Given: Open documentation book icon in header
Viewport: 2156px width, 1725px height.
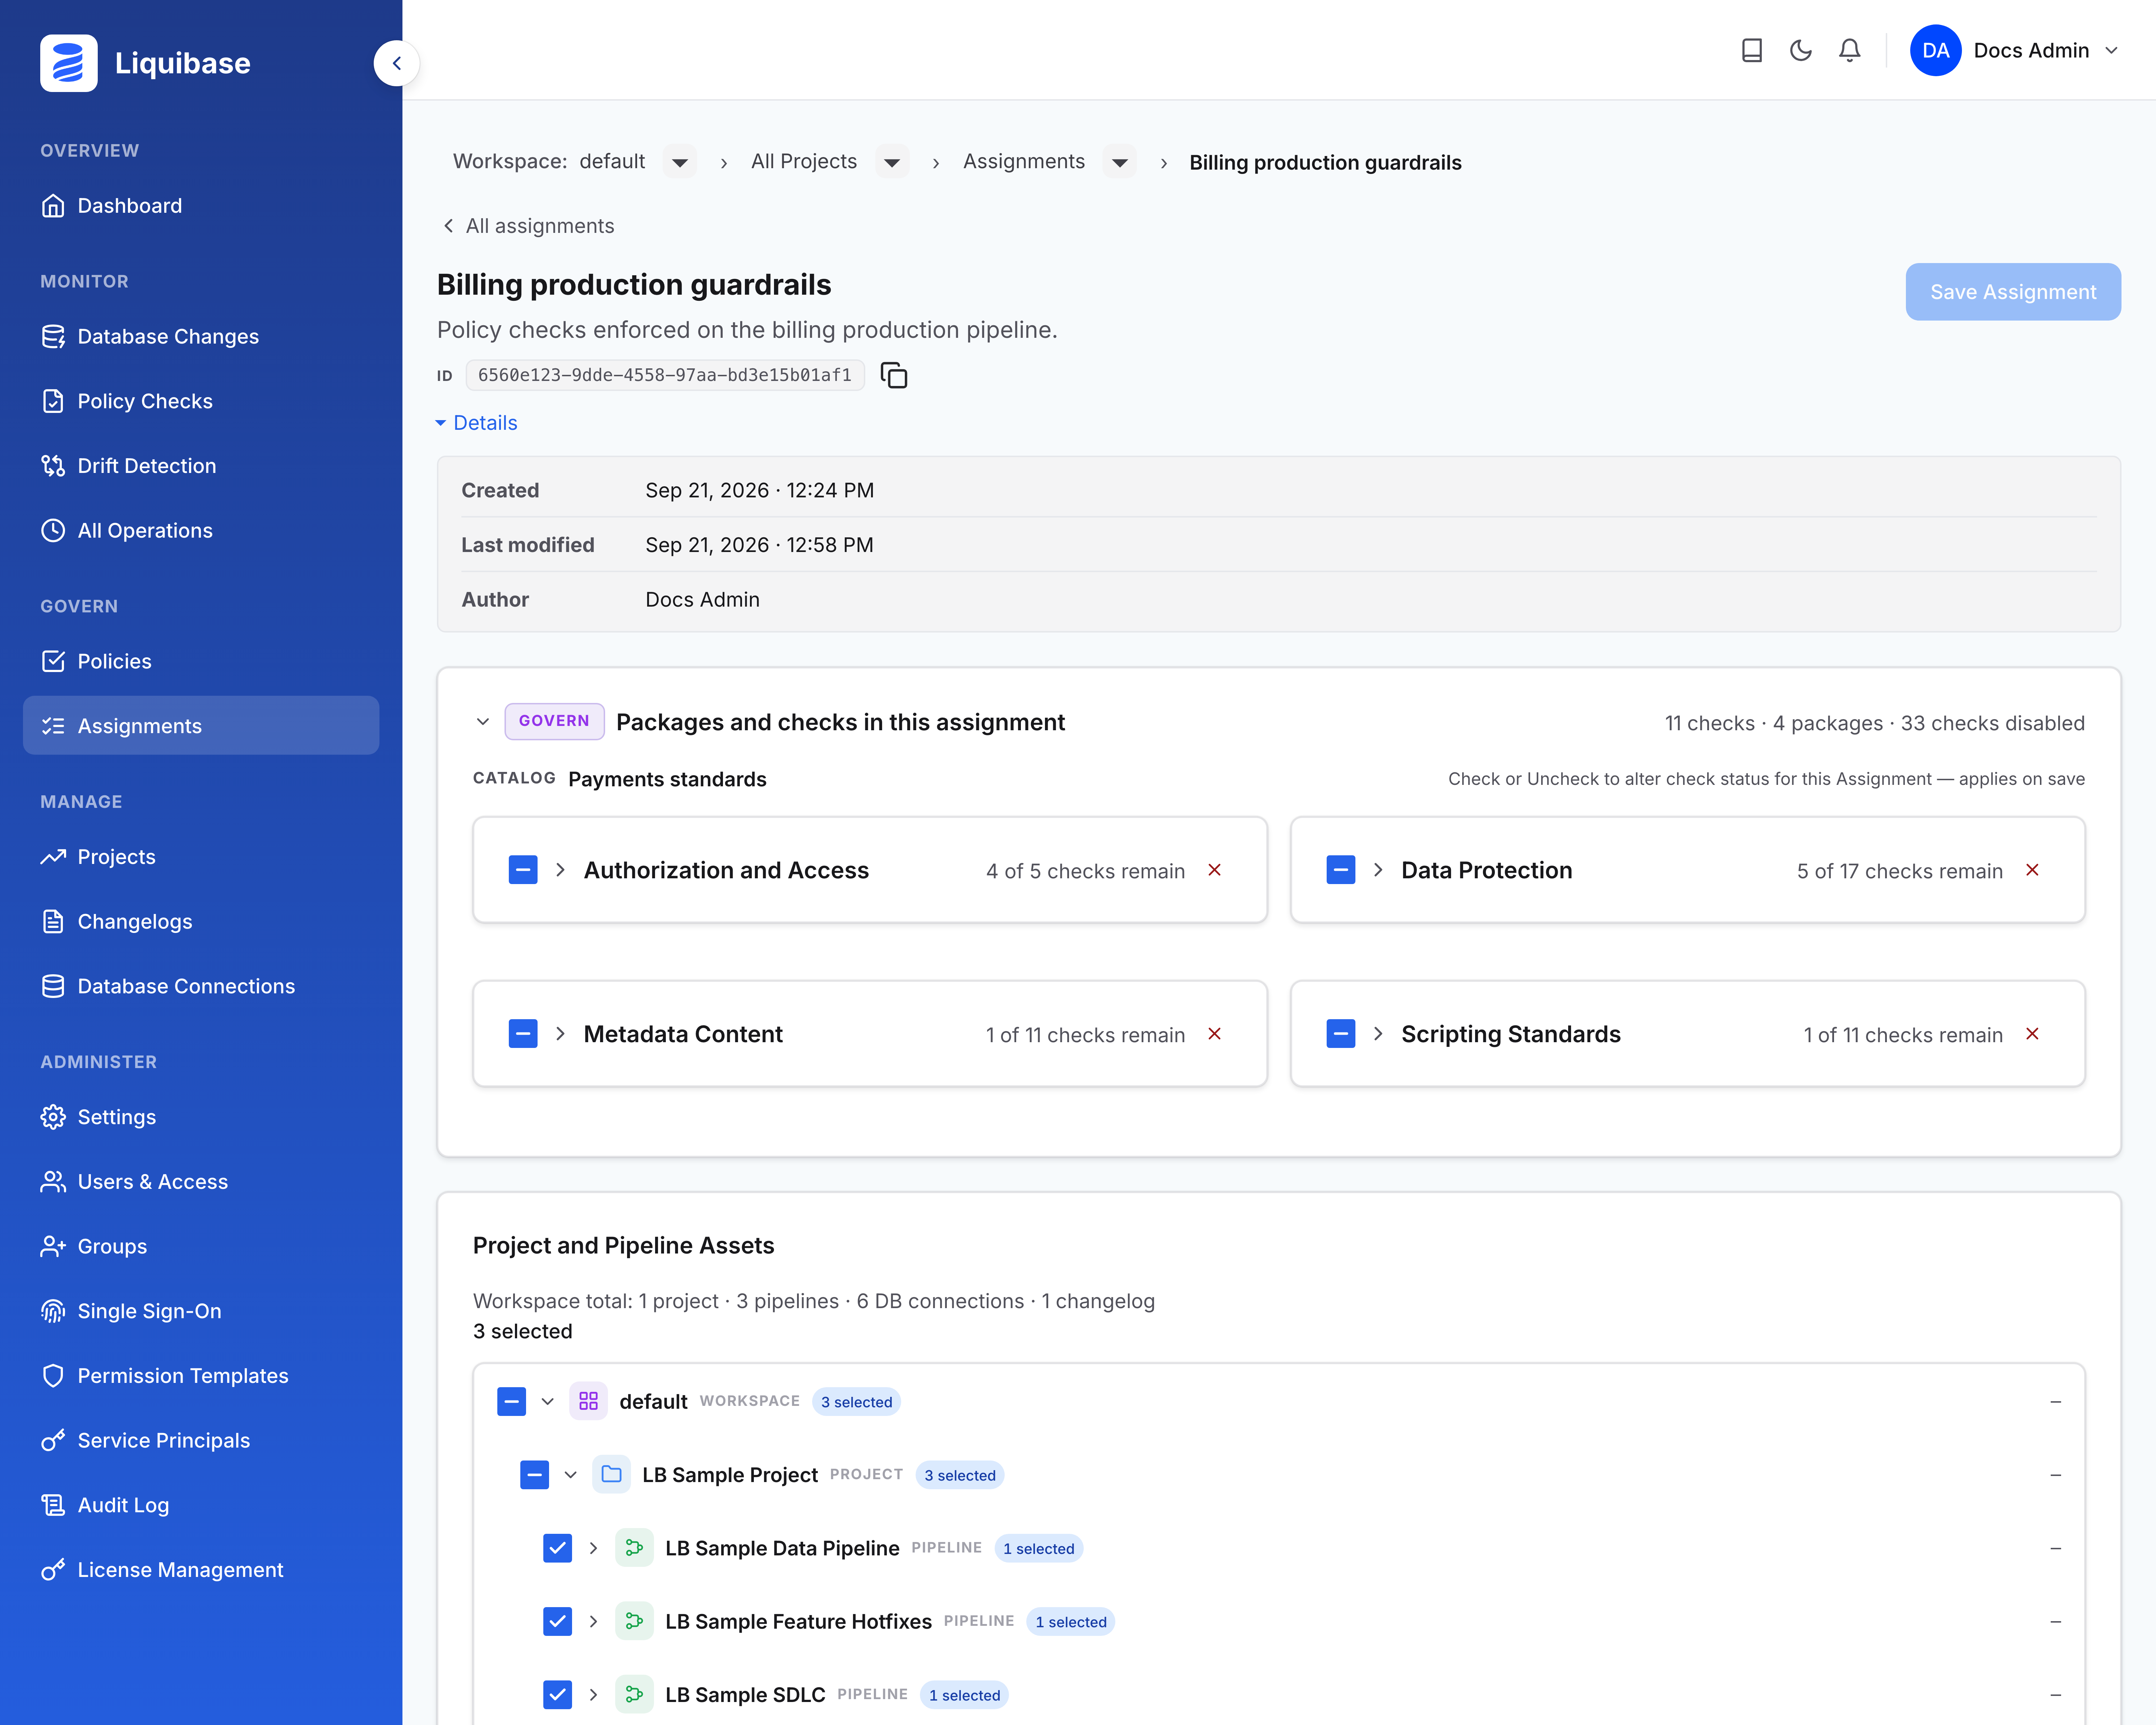Looking at the screenshot, I should click(1751, 50).
